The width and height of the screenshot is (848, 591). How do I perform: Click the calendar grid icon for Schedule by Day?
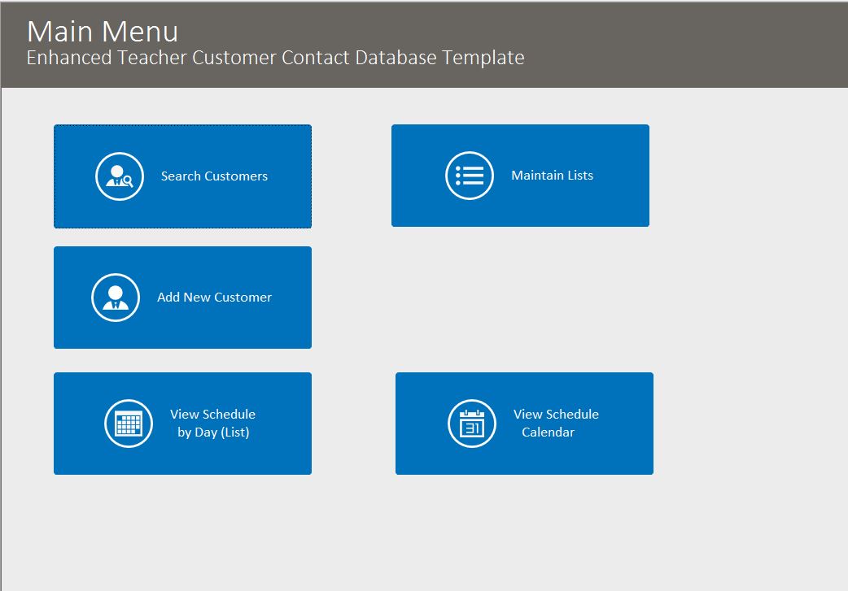(129, 424)
